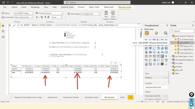195x109 pixels.
Task: Add a new report page
Action: pyautogui.click(x=130, y=97)
